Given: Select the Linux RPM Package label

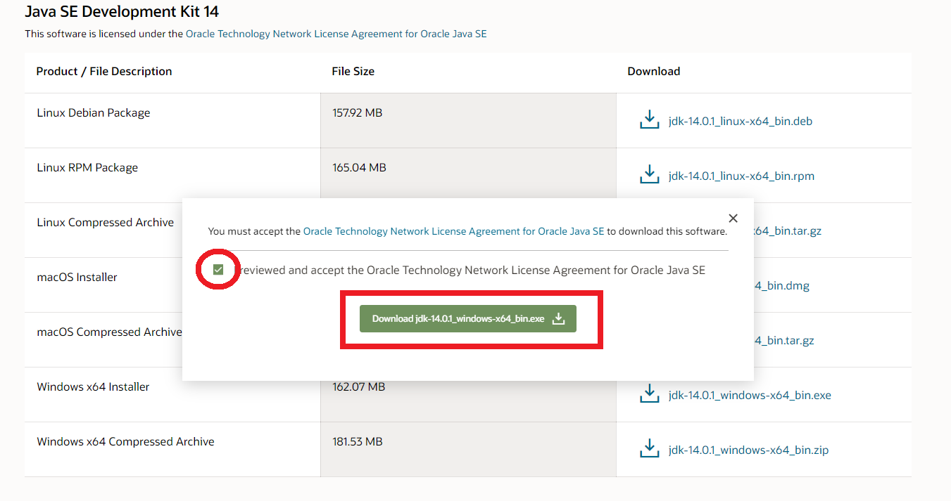Looking at the screenshot, I should pos(87,167).
